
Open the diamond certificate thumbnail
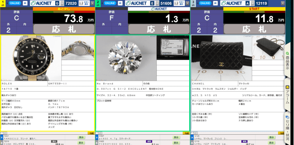coord(173,48)
